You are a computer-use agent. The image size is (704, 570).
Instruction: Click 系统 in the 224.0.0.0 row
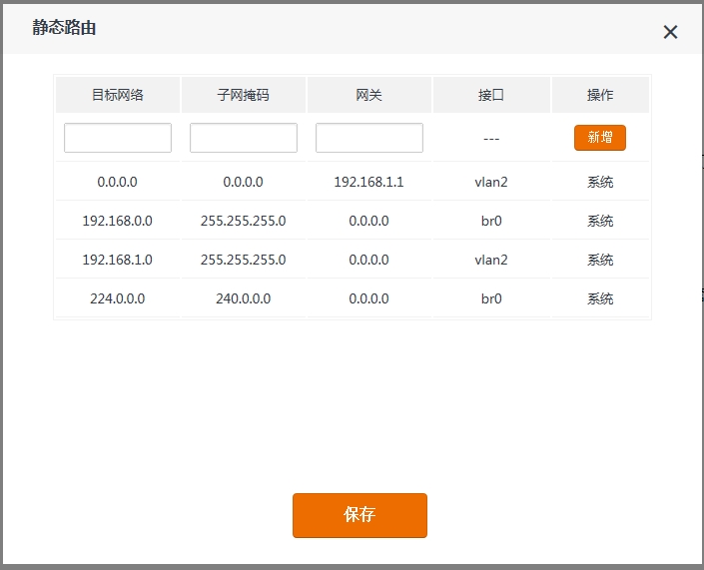[x=600, y=298]
